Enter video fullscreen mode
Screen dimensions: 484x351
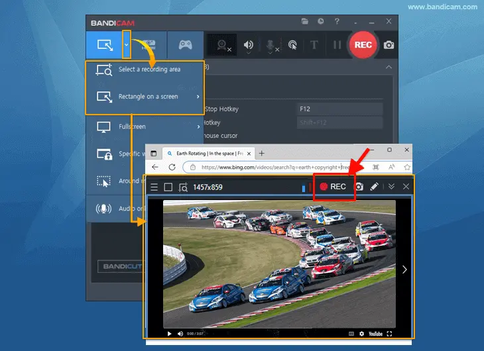point(389,334)
